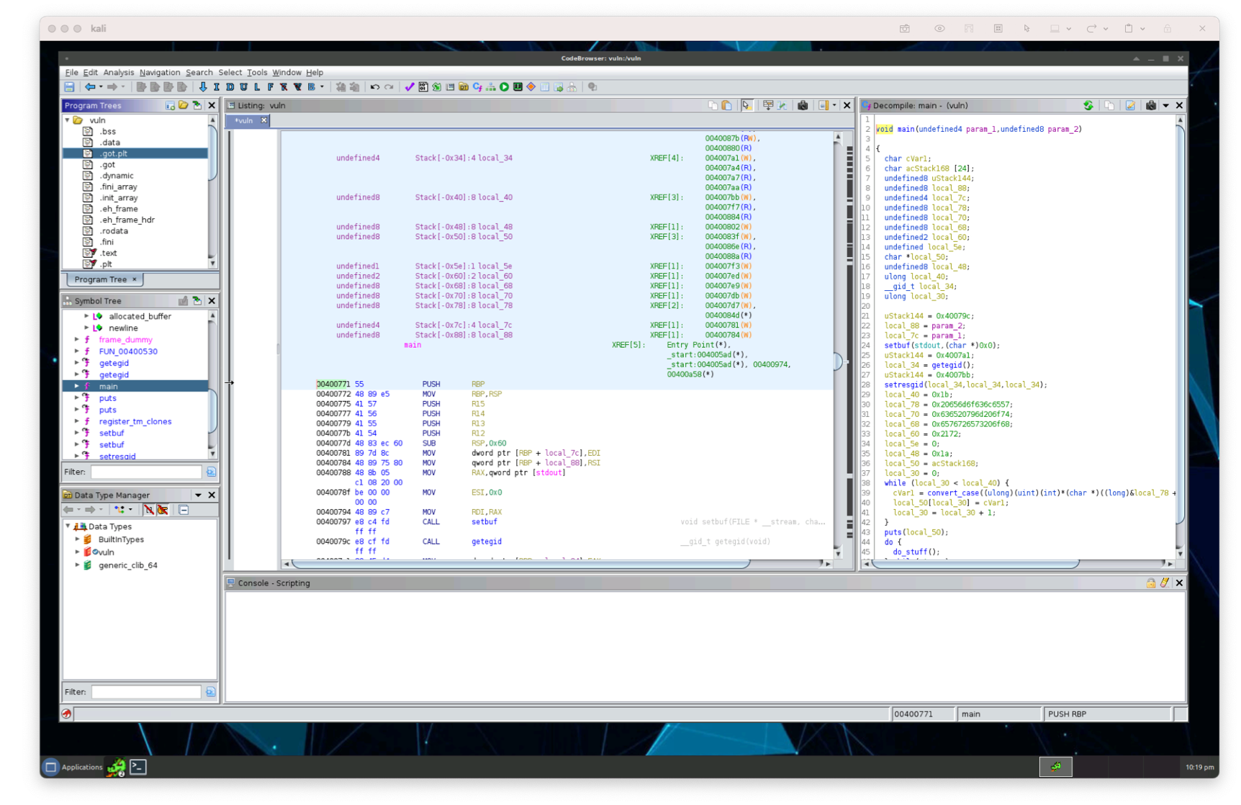This screenshot has height=805, width=1241.
Task: Click the green Run script play icon
Action: click(x=504, y=87)
